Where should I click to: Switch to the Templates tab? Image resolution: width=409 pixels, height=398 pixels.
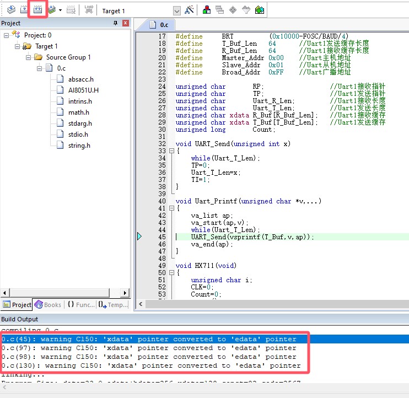tap(113, 305)
